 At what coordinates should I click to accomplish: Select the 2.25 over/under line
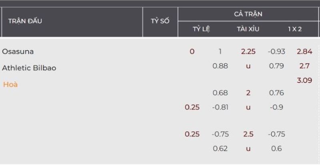248,51
